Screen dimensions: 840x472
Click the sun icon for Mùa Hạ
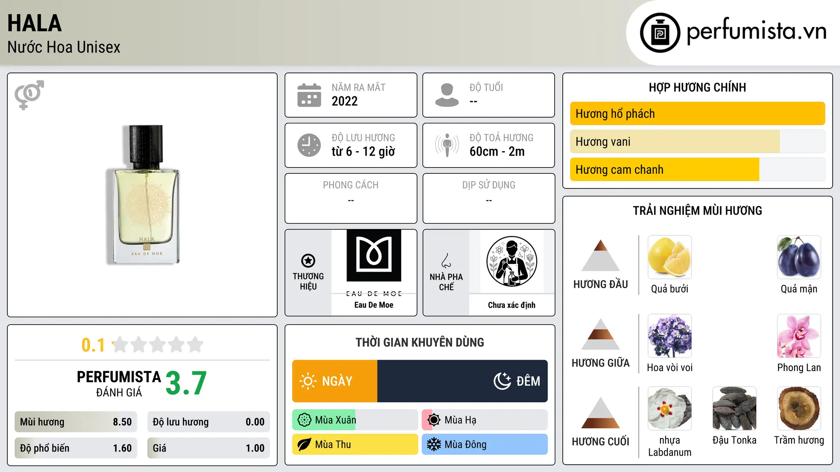[x=434, y=420]
